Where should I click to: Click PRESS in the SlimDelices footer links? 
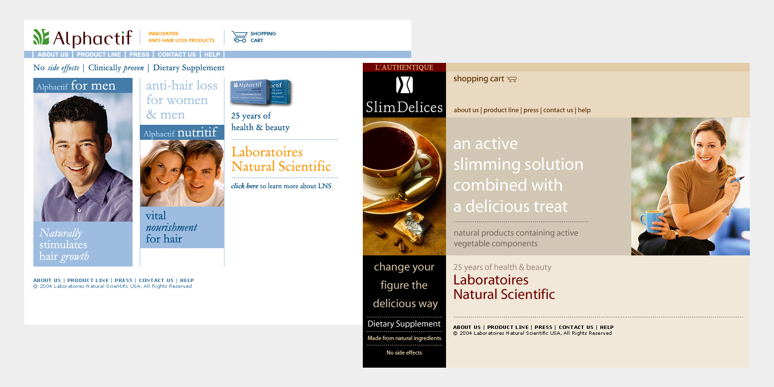click(543, 327)
